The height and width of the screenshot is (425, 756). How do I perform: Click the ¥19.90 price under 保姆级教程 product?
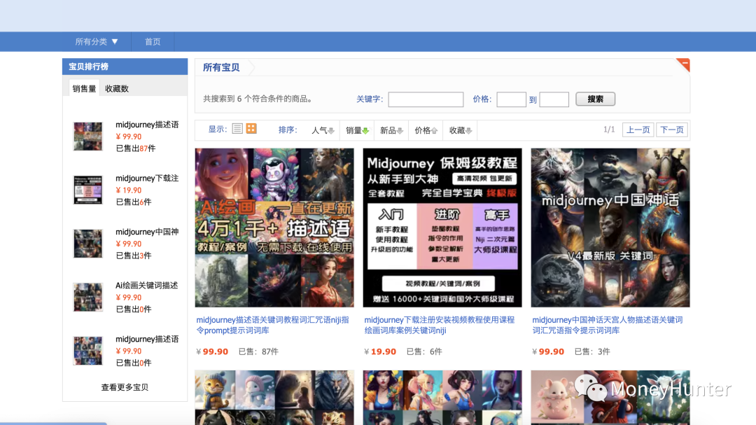click(380, 351)
